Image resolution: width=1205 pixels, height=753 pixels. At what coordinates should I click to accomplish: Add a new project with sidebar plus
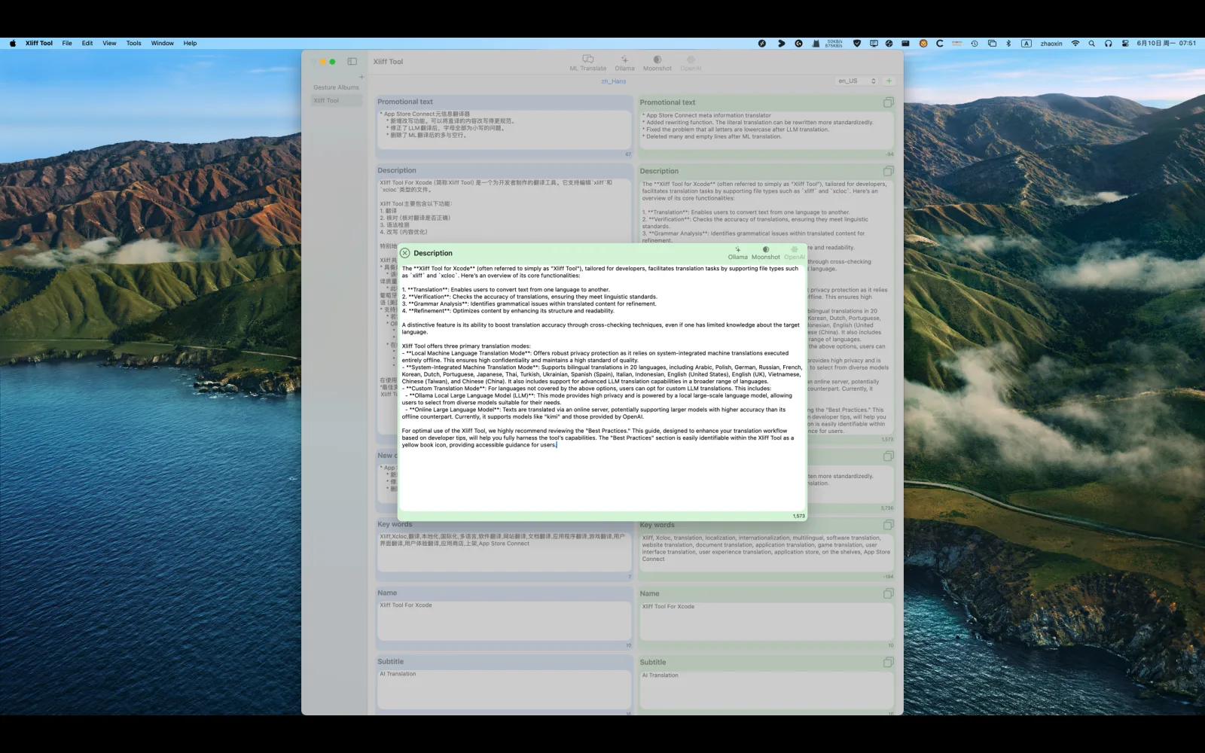(361, 77)
